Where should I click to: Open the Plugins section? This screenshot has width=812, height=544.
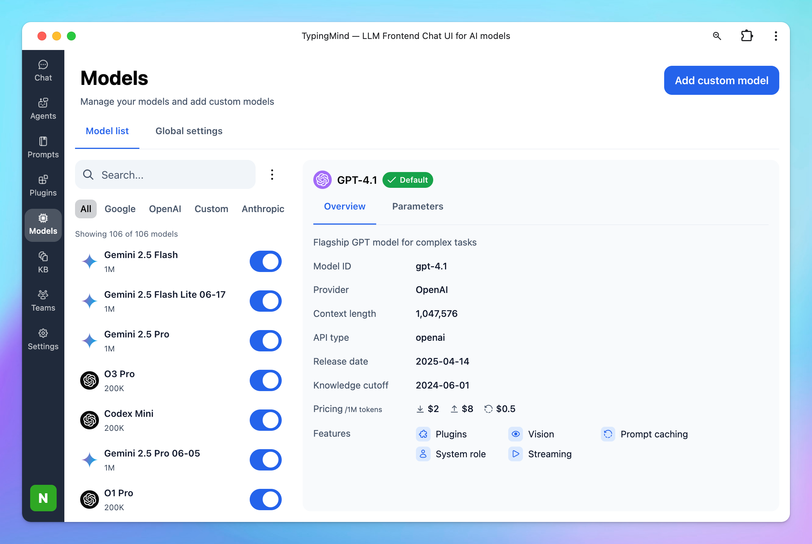(43, 186)
